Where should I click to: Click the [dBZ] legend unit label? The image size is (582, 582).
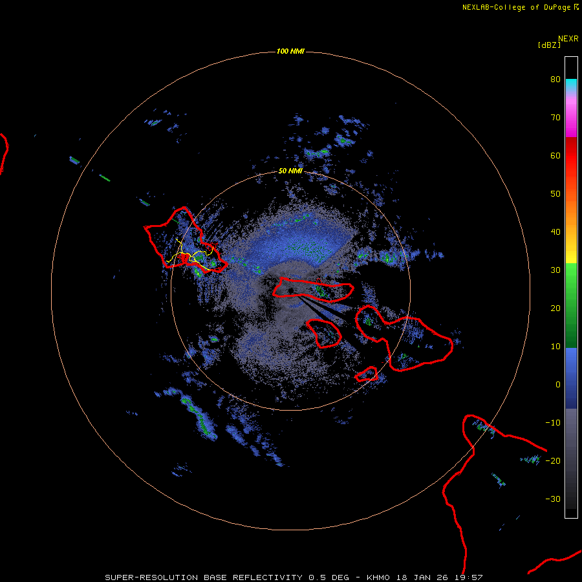[x=549, y=45]
